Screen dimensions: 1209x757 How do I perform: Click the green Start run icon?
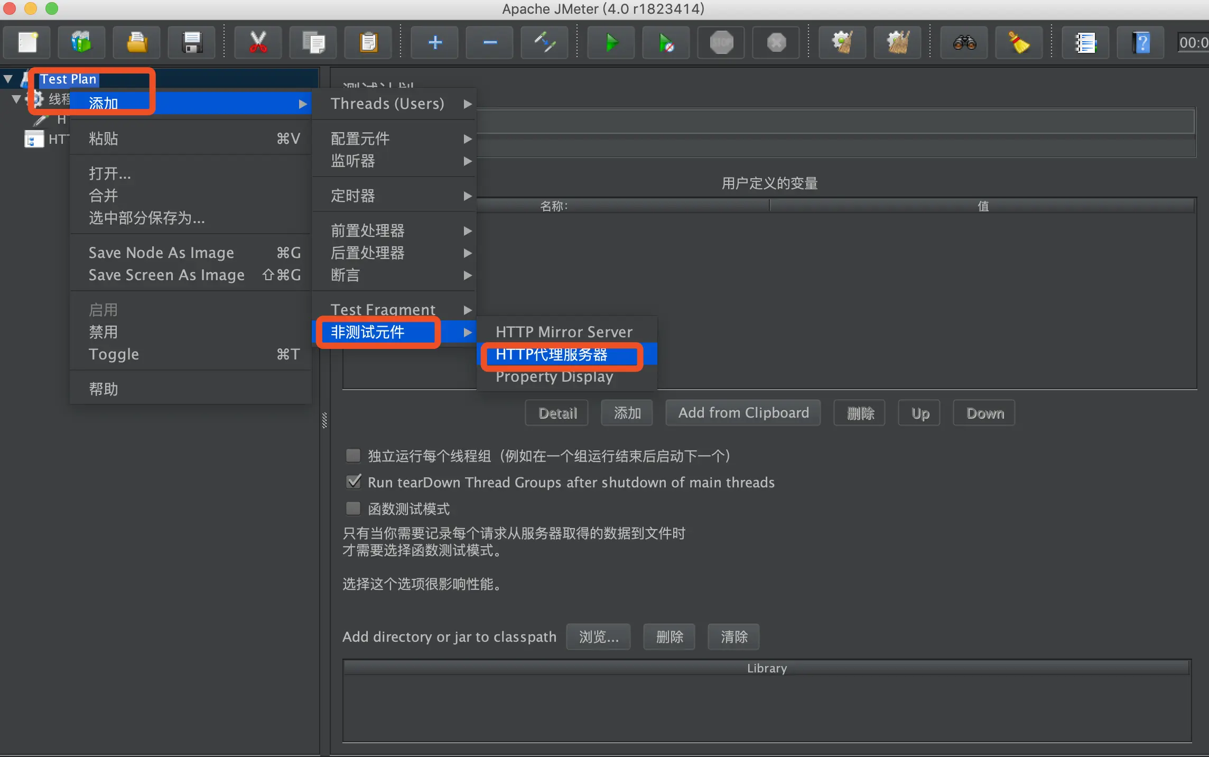tap(611, 42)
